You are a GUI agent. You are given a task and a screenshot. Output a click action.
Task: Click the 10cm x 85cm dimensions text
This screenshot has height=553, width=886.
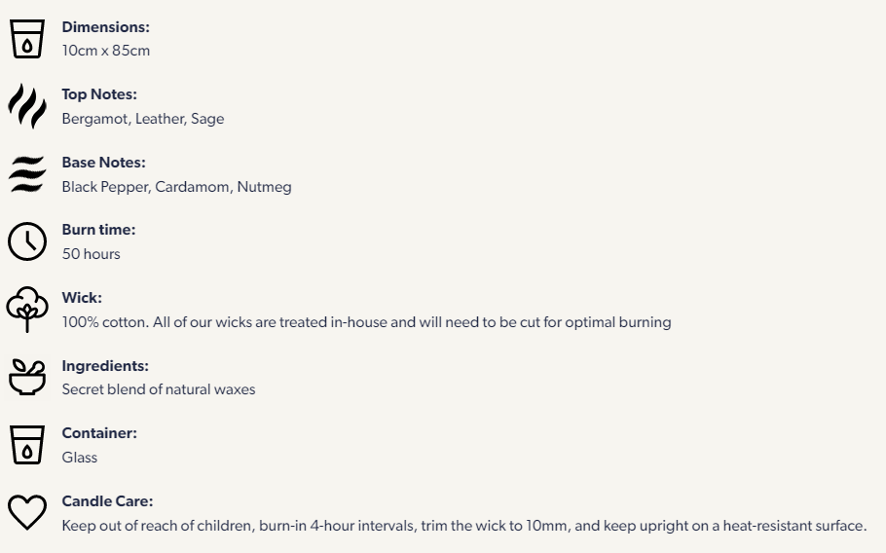(x=106, y=51)
